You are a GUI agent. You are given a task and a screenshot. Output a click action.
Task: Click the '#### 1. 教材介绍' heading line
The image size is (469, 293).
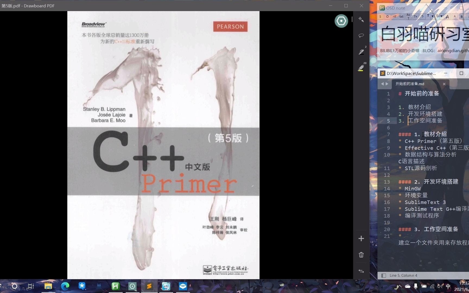pyautogui.click(x=422, y=134)
